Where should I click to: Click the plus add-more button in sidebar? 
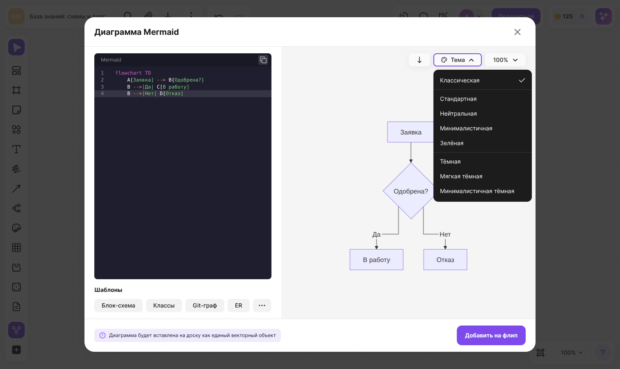[x=16, y=350]
